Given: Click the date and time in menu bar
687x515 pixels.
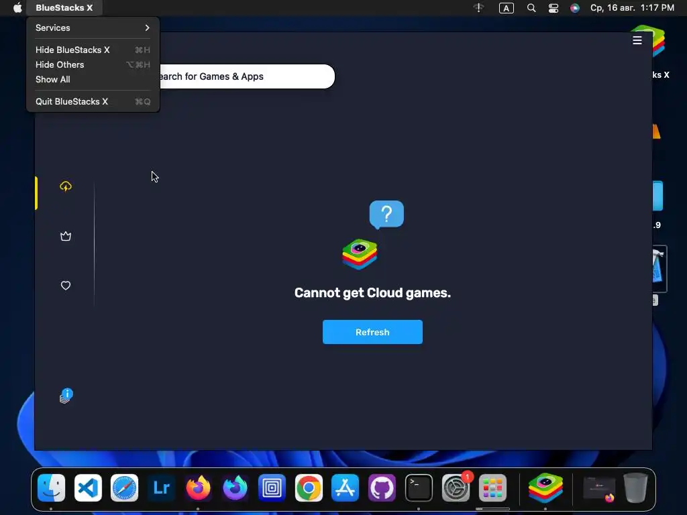Looking at the screenshot, I should [632, 8].
